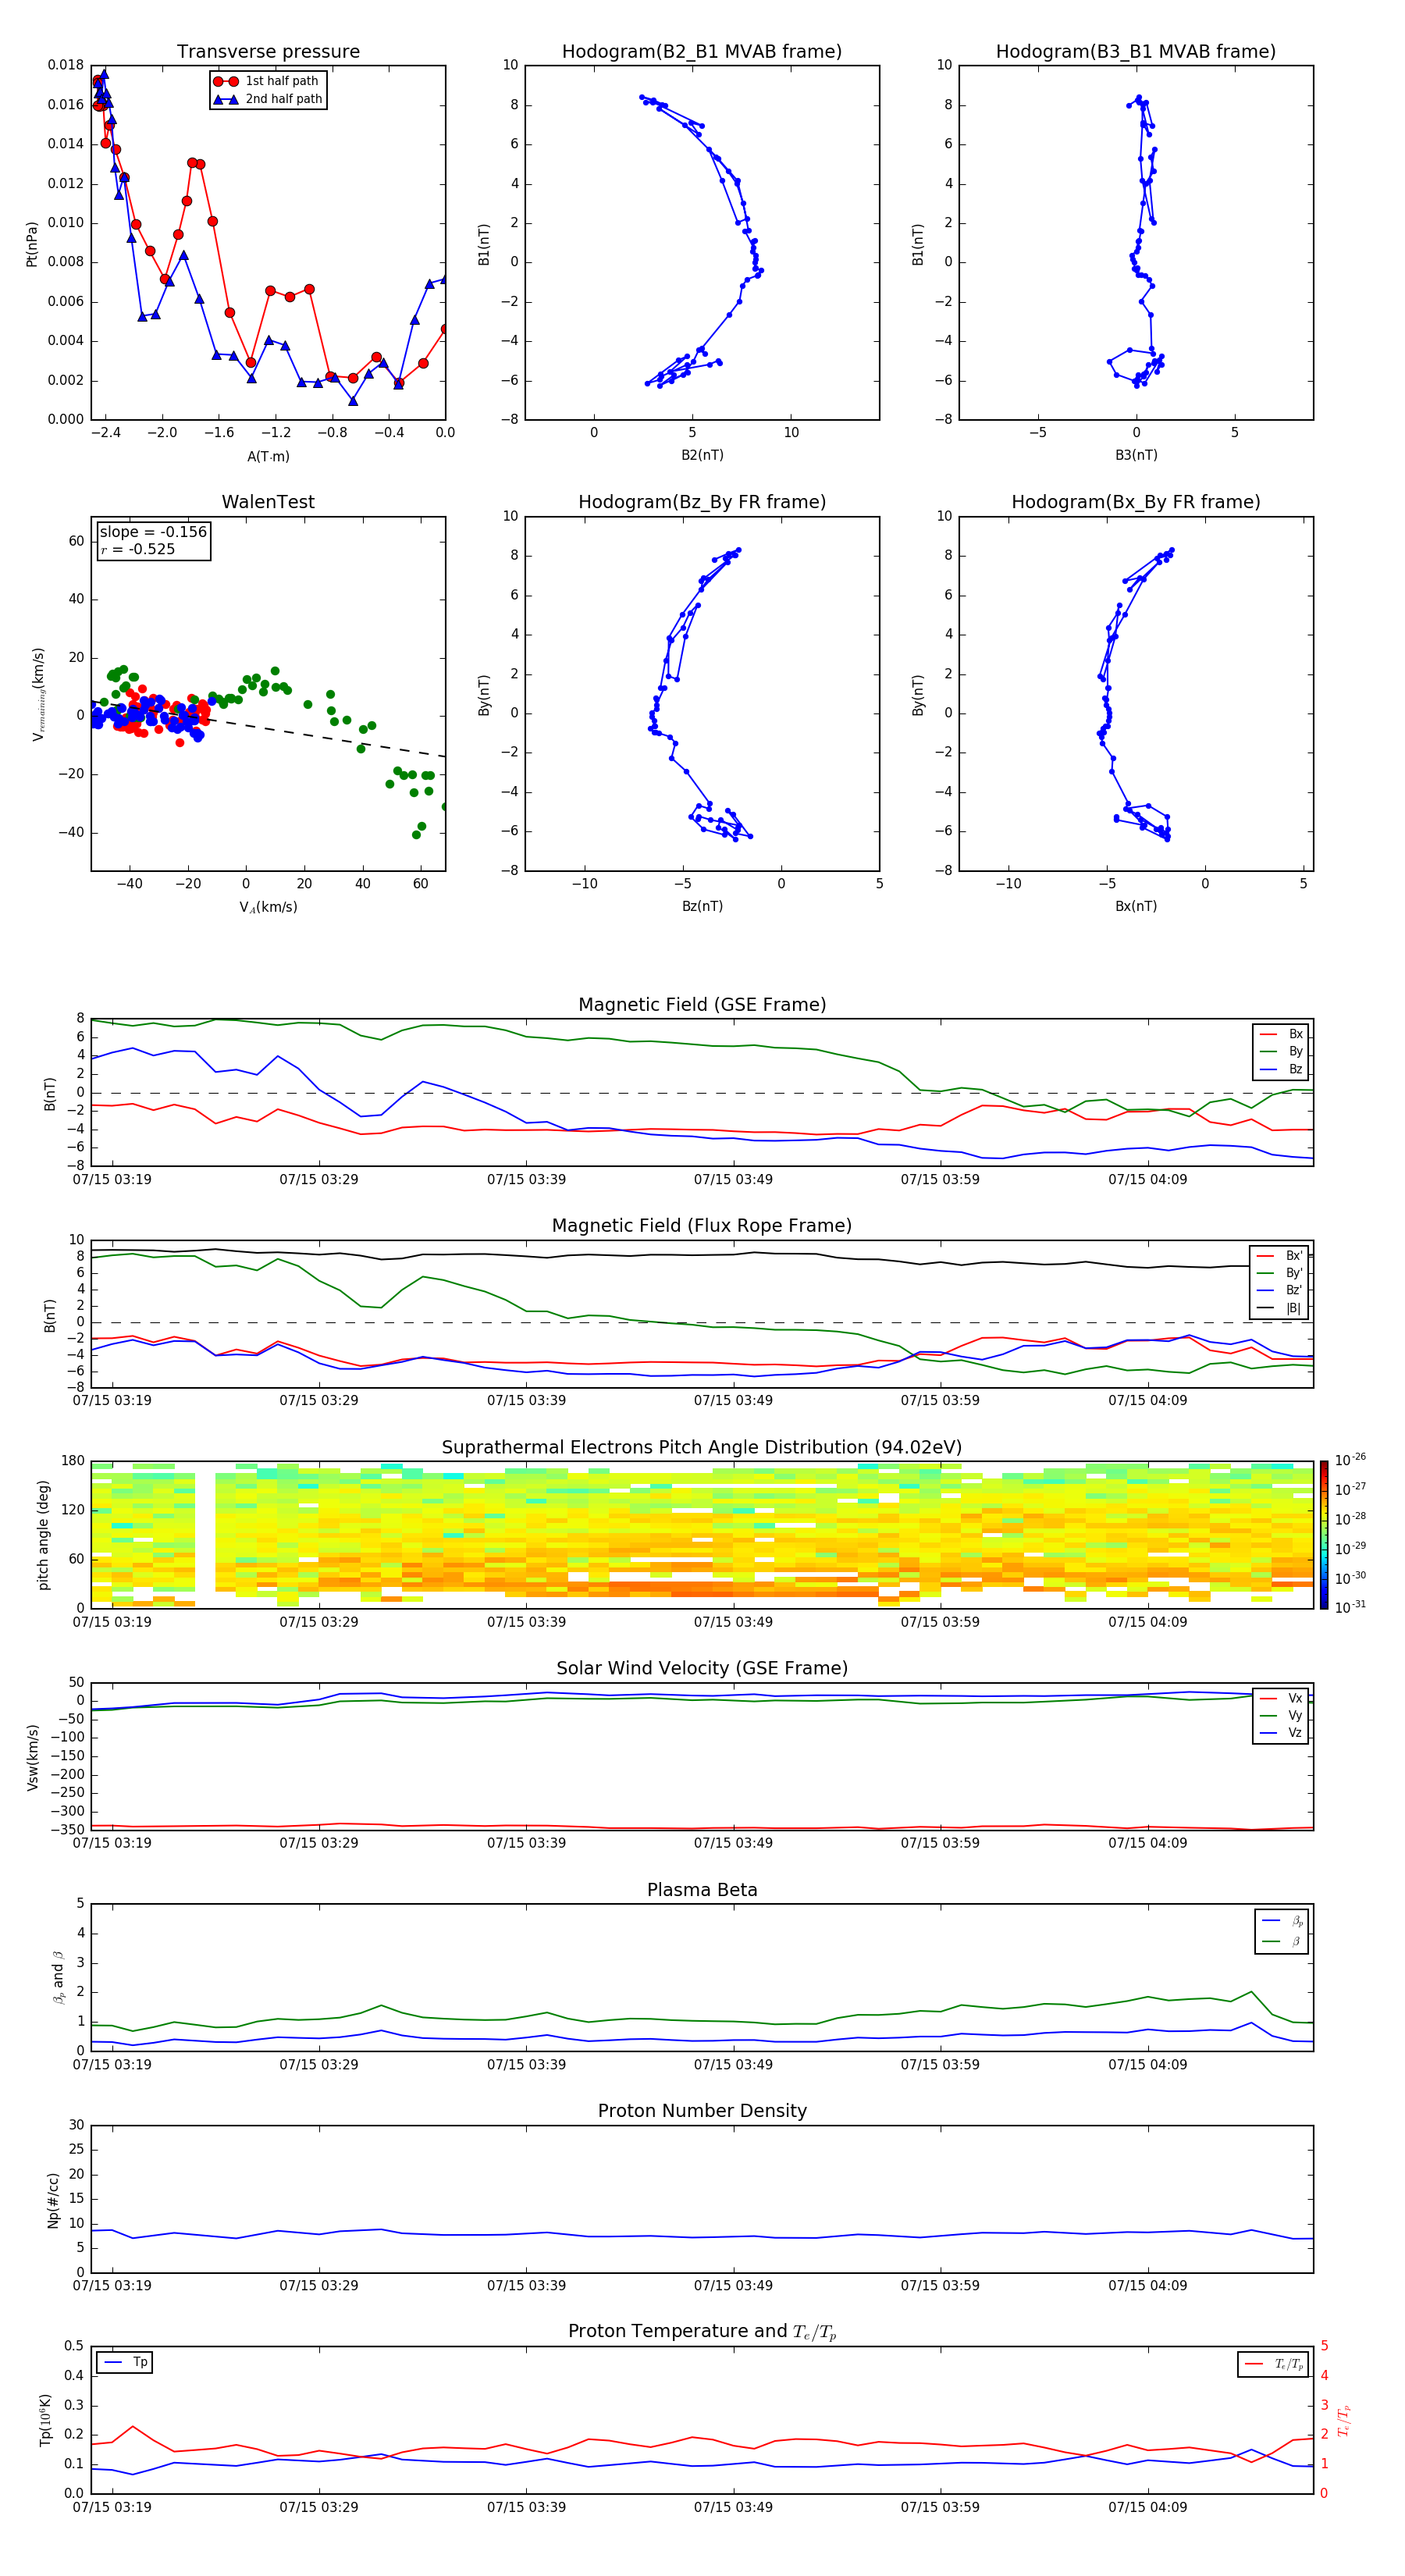Click the 'Tp(10^6K)' axis label
Image resolution: width=1405 pixels, height=2576 pixels.
45,2420
